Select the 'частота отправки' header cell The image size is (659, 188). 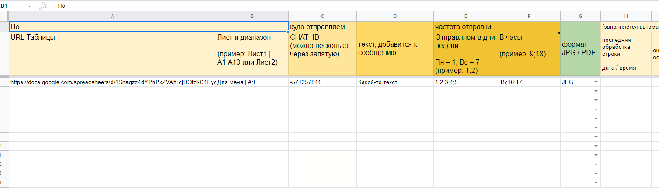coord(497,27)
